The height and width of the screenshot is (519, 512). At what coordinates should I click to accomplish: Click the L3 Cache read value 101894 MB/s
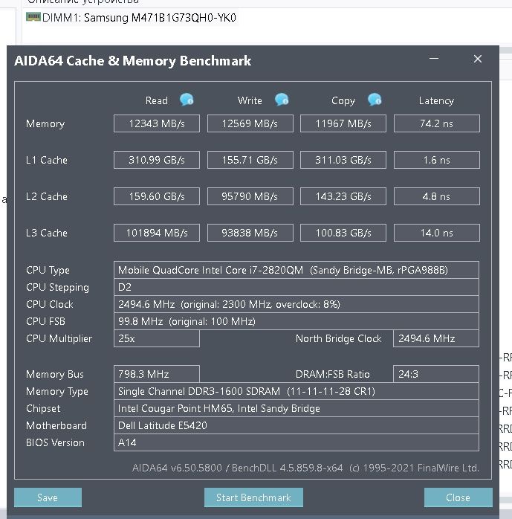[x=157, y=233]
